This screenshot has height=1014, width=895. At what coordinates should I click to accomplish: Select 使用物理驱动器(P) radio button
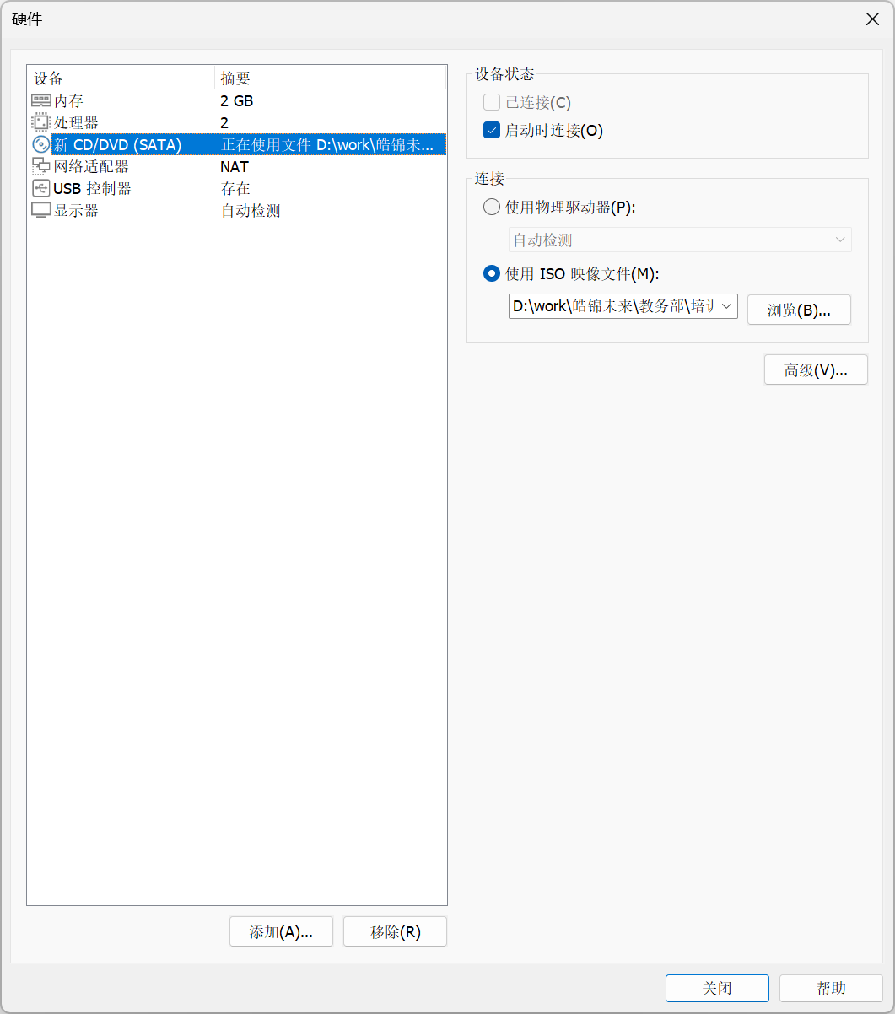click(492, 208)
